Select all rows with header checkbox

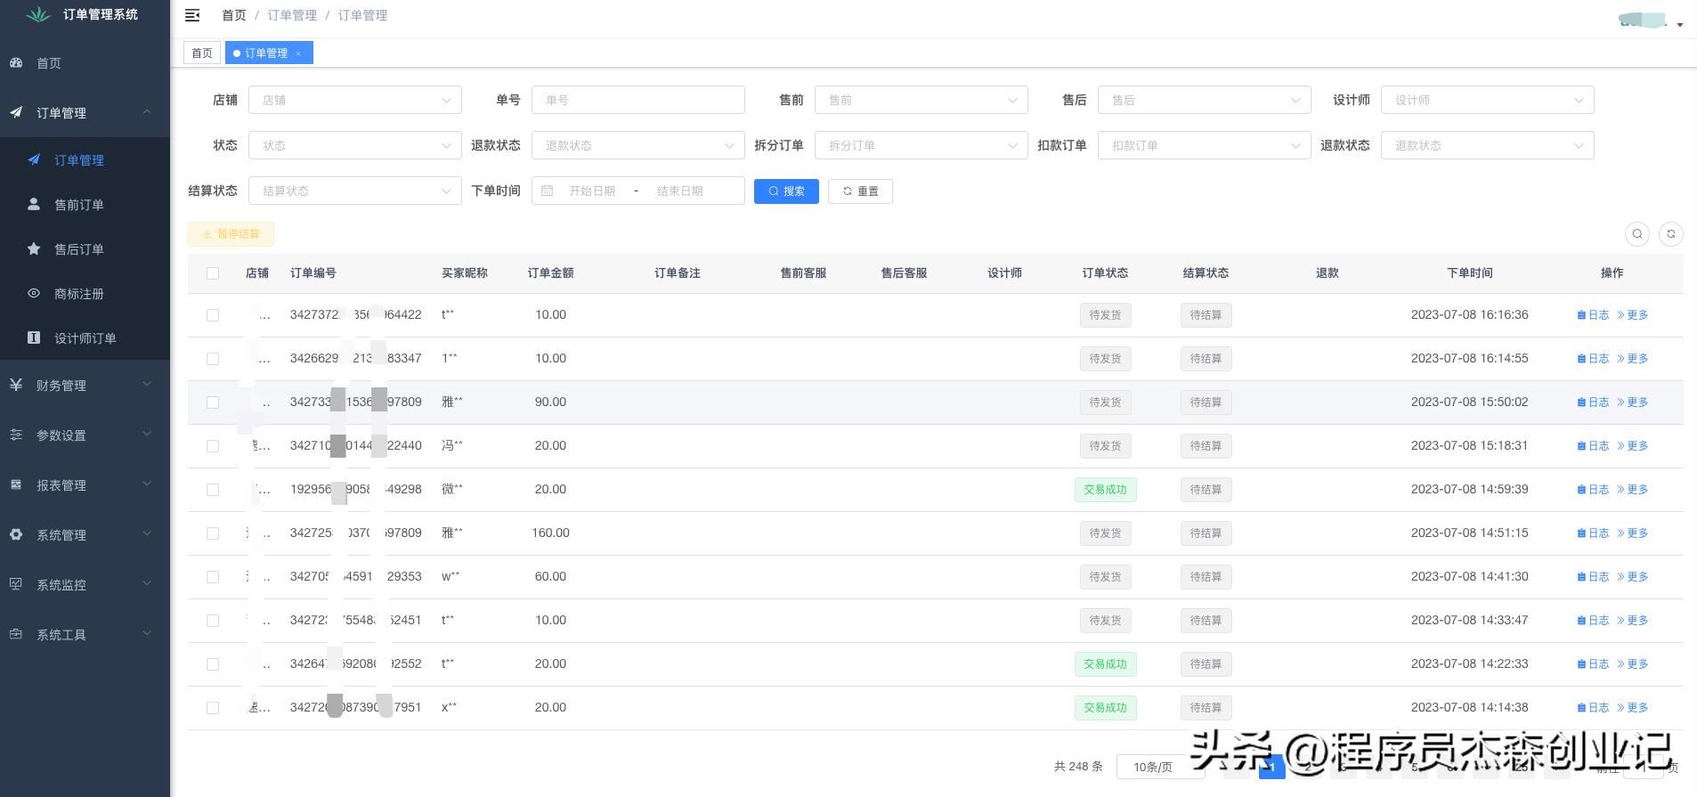click(x=213, y=273)
